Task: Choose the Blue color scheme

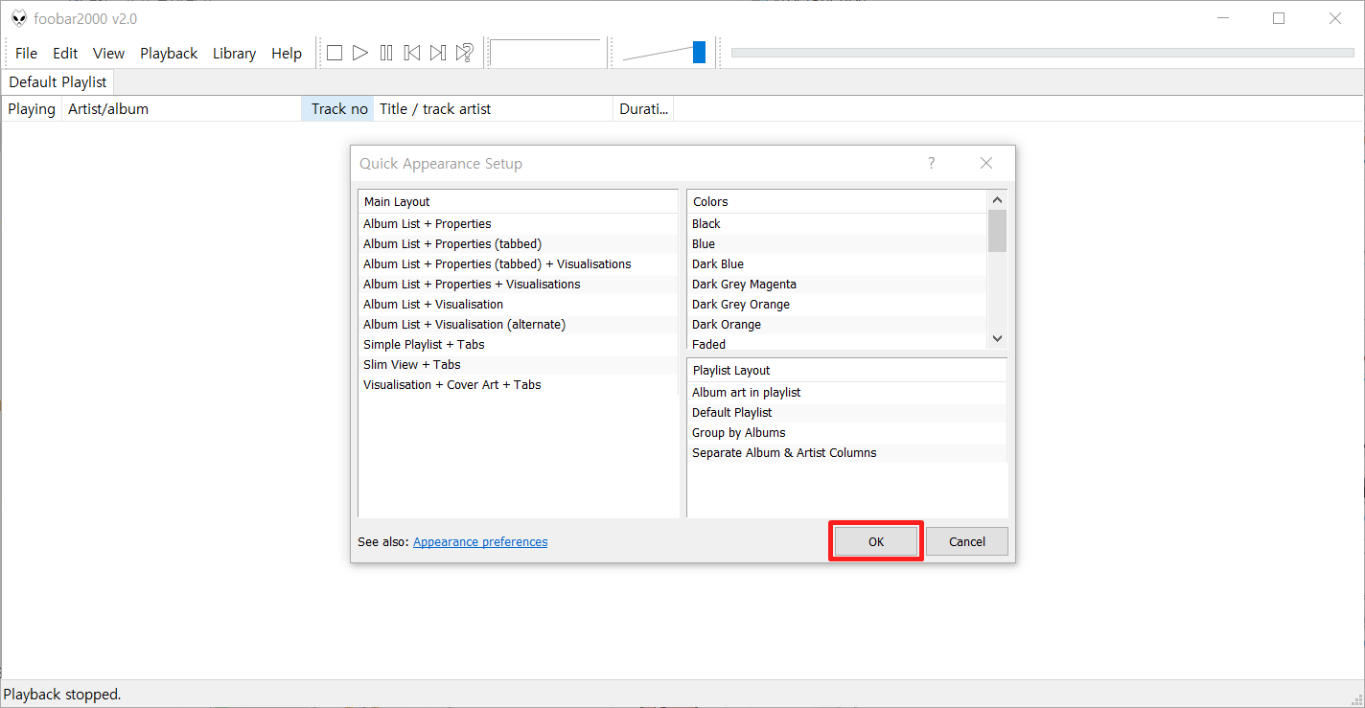Action: click(x=838, y=244)
